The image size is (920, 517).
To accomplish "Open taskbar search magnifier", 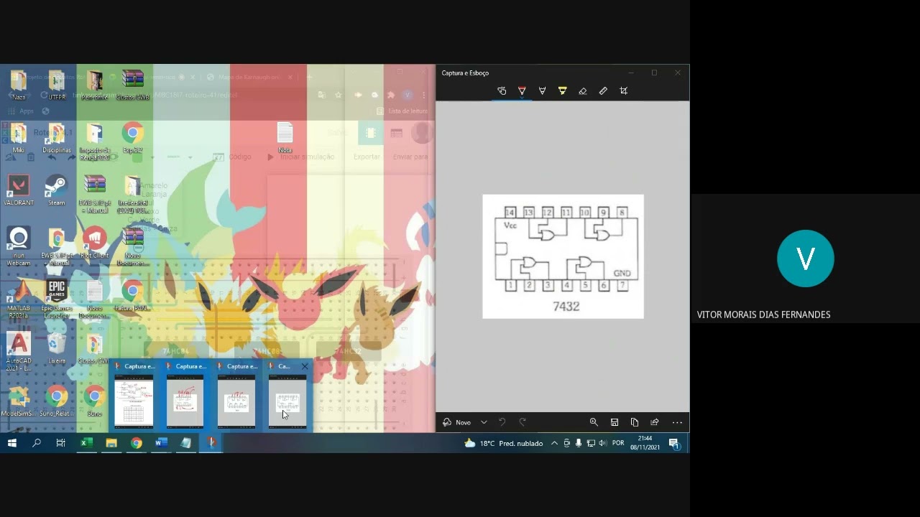I will click(x=37, y=443).
